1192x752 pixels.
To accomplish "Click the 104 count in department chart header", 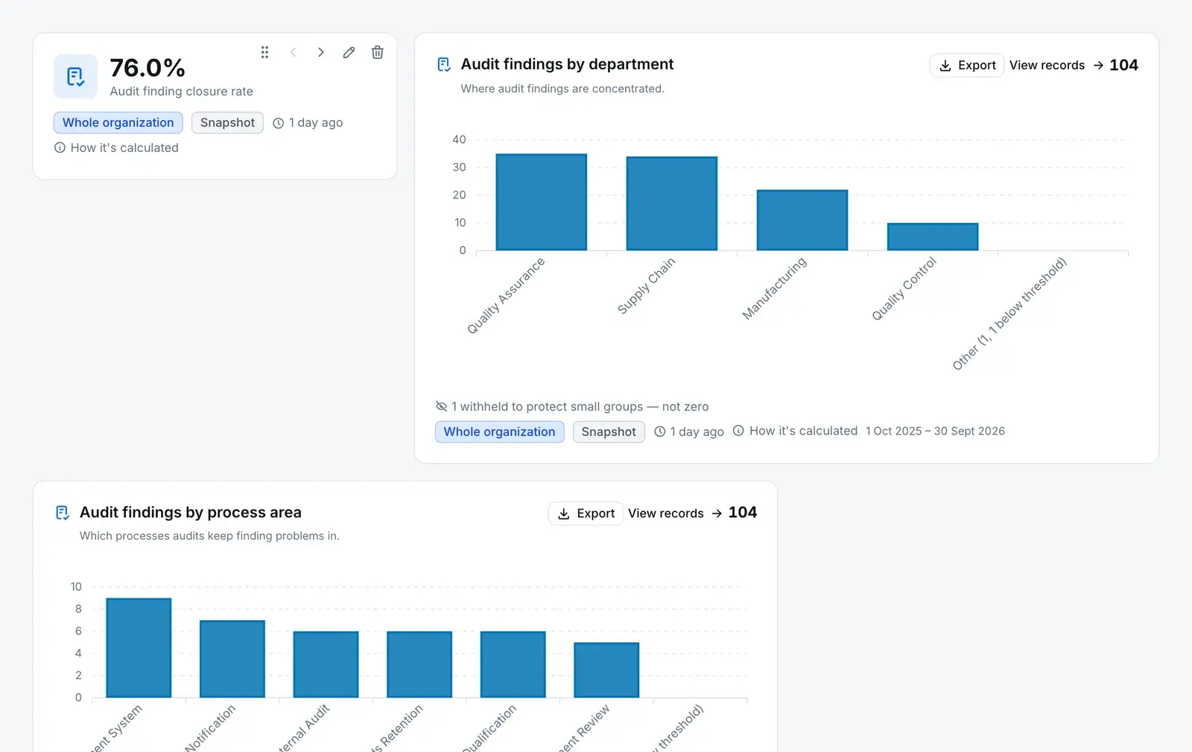I will [x=1123, y=65].
